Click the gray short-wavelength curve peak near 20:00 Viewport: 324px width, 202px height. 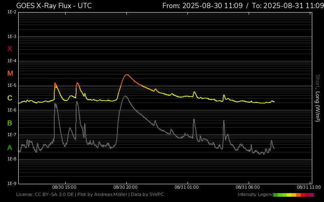[x=125, y=96]
